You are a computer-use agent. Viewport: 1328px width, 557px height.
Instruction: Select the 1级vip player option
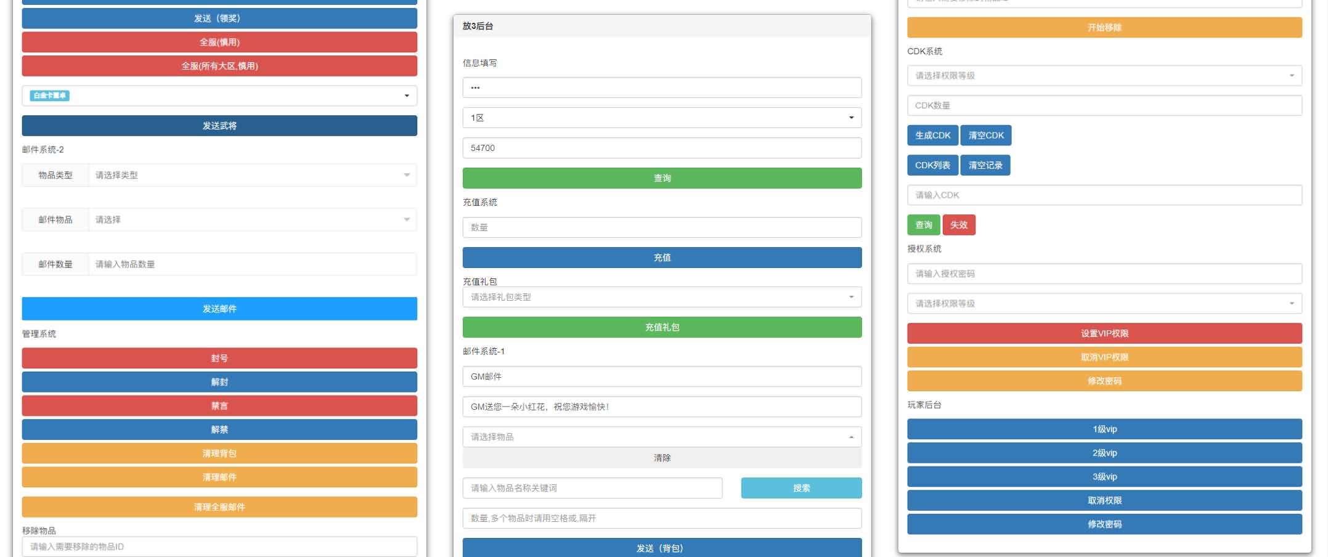(x=1104, y=429)
